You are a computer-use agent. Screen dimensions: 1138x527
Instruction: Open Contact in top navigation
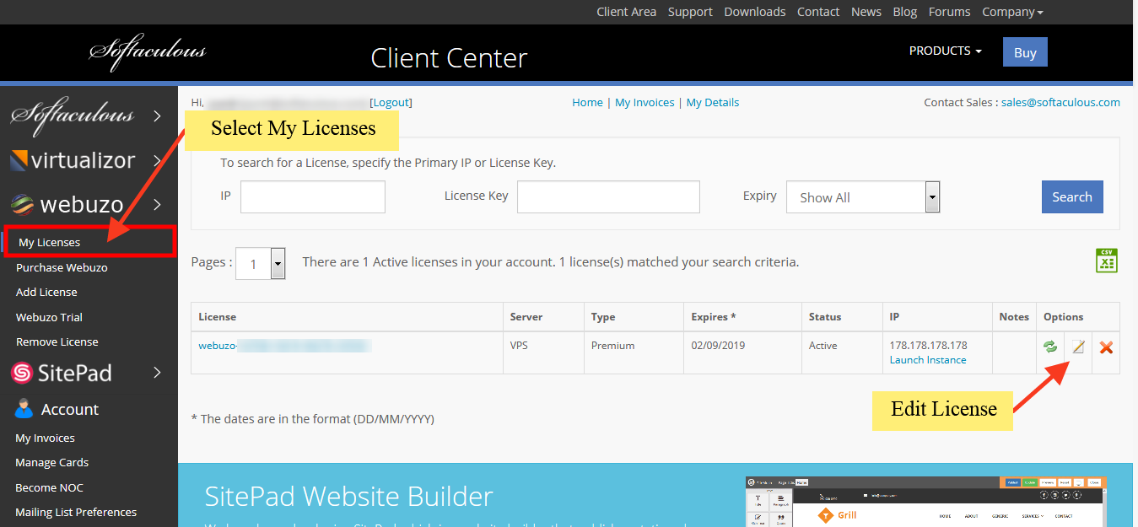tap(818, 12)
